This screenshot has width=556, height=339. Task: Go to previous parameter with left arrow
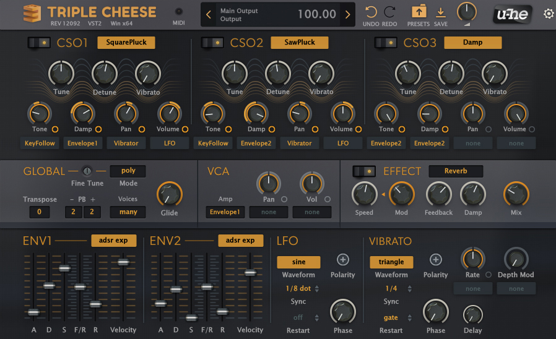click(209, 14)
